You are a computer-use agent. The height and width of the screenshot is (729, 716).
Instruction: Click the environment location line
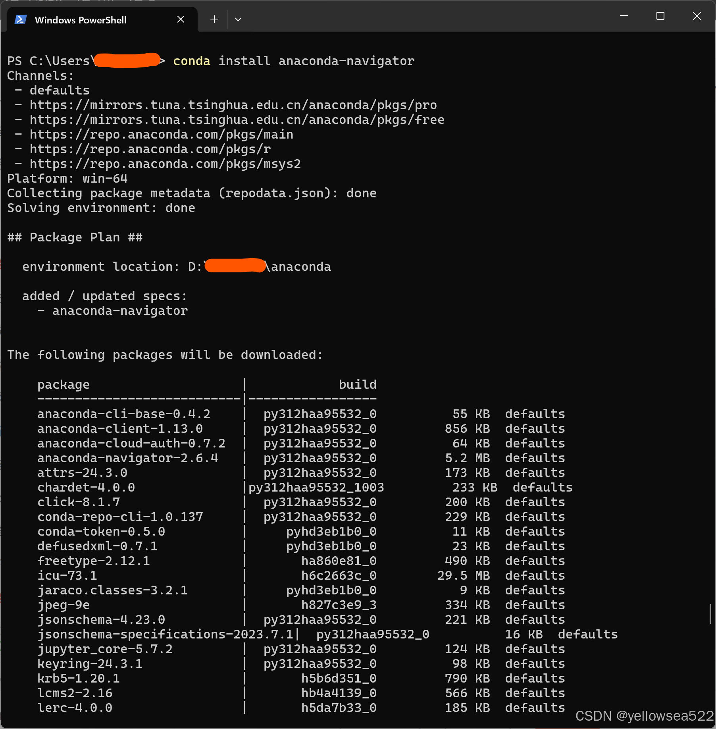pyautogui.click(x=177, y=267)
